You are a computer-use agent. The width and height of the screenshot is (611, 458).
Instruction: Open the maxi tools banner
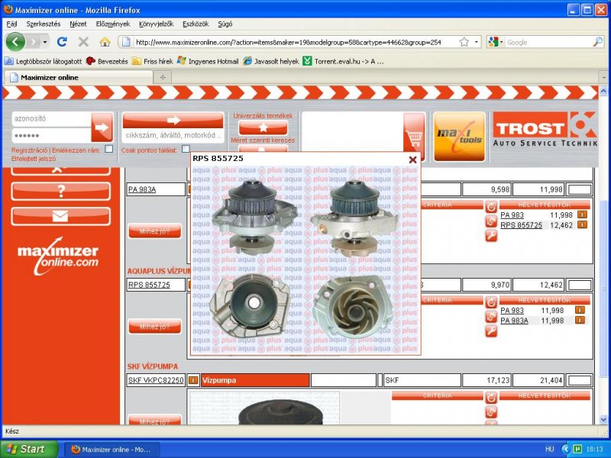point(460,137)
